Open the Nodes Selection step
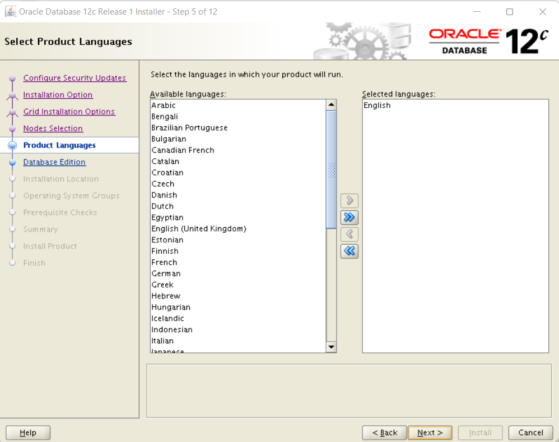 pos(53,128)
